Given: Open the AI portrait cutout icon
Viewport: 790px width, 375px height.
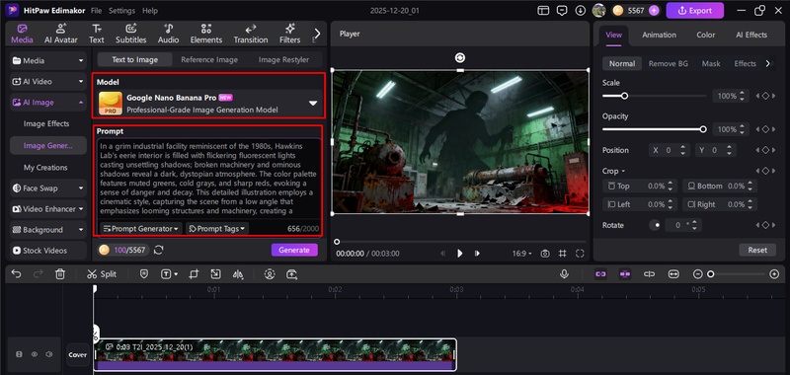Looking at the screenshot, I should [x=270, y=273].
